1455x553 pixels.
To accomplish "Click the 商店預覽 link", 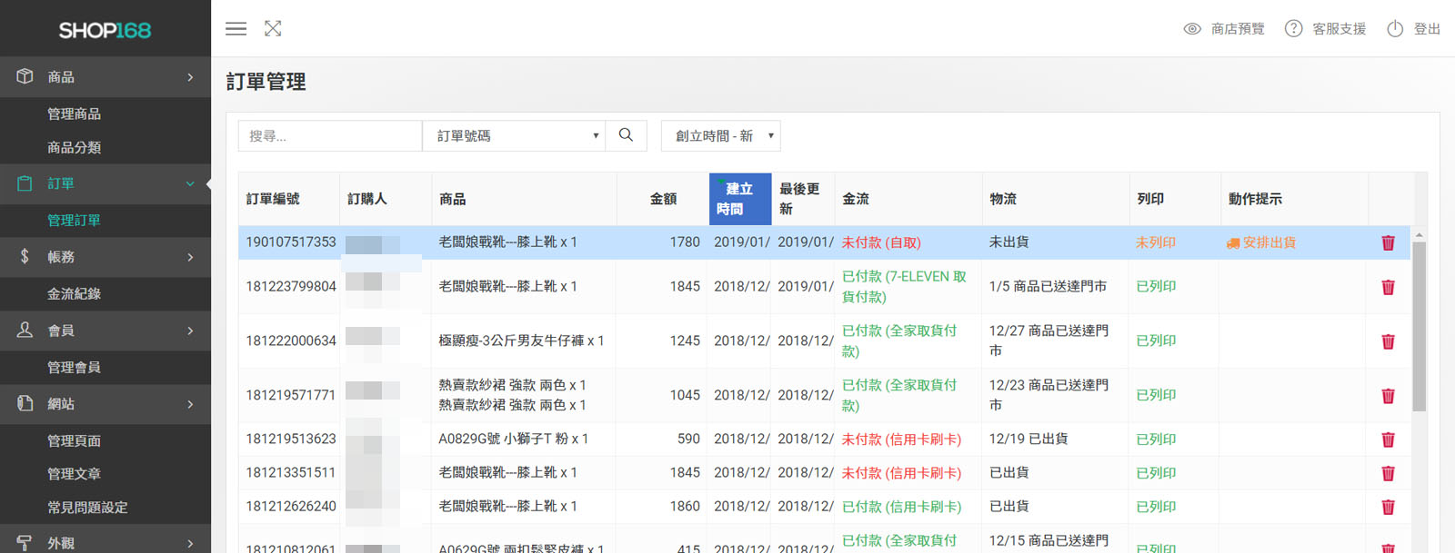I will (x=1238, y=29).
